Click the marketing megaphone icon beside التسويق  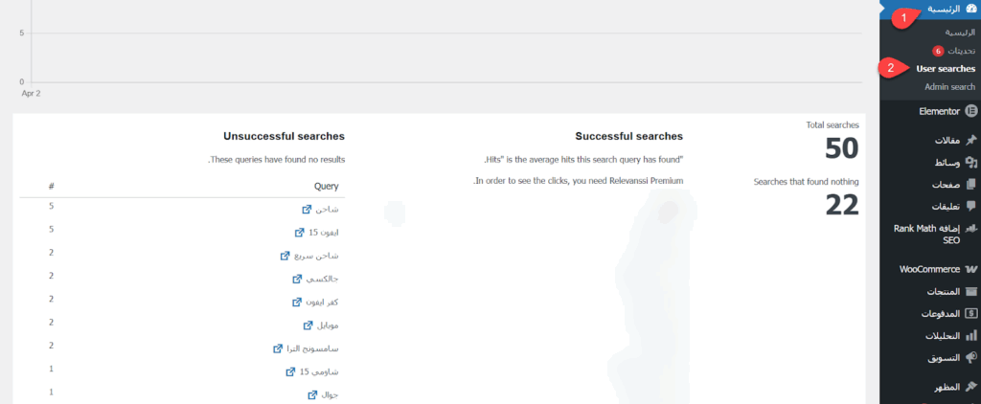971,358
